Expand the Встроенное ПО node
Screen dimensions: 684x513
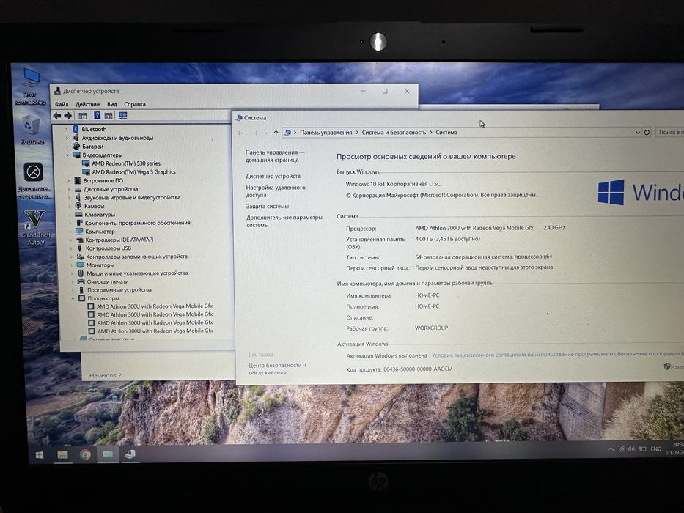[x=68, y=180]
